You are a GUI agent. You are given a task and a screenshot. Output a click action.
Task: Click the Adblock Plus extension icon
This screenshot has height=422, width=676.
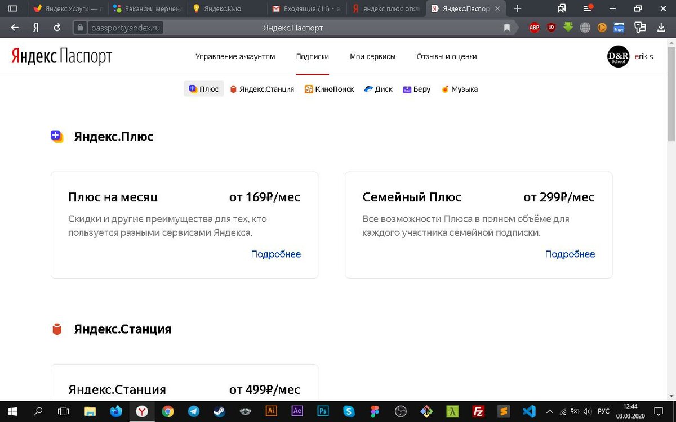(534, 27)
